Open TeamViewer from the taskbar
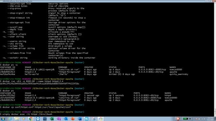Viewport: 216px width, 121px height. tap(38, 119)
